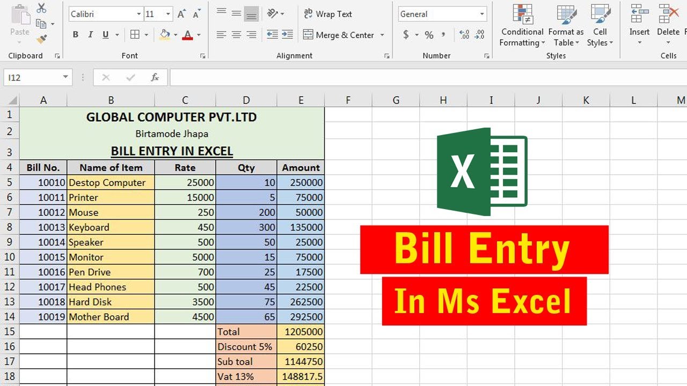This screenshot has height=386, width=687.
Task: Apply center alignment to text
Action: click(236, 34)
